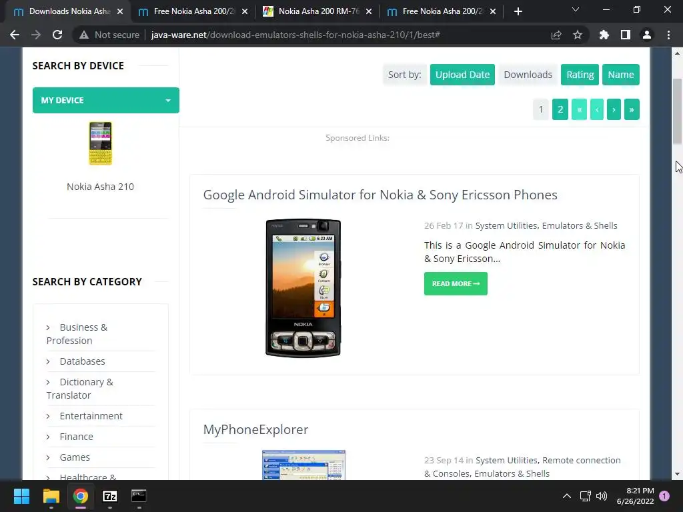
Task: Switch to the second Free Nokia Asha tab
Action: point(193,11)
